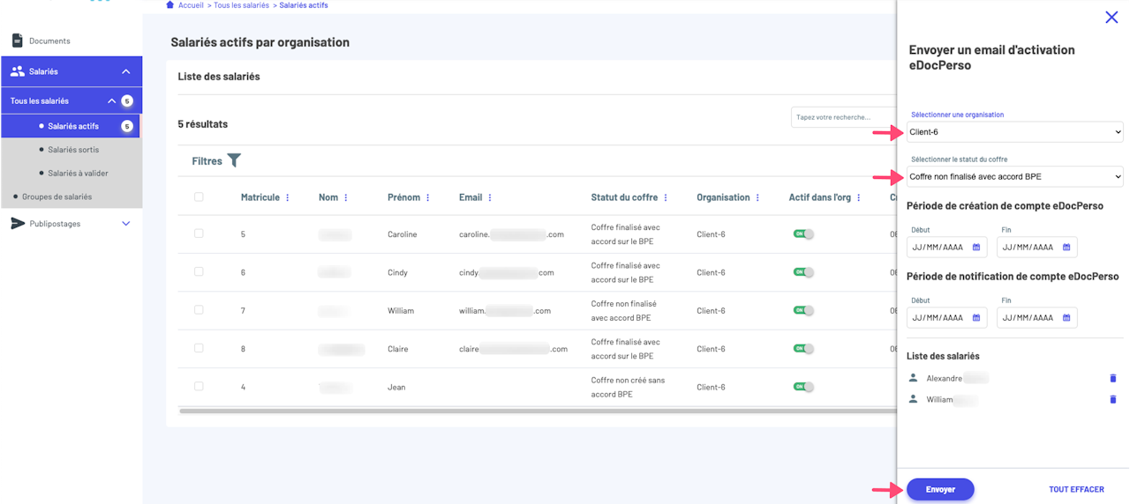1130x504 pixels.
Task: Click the home icon in breadcrumb
Action: click(x=170, y=5)
